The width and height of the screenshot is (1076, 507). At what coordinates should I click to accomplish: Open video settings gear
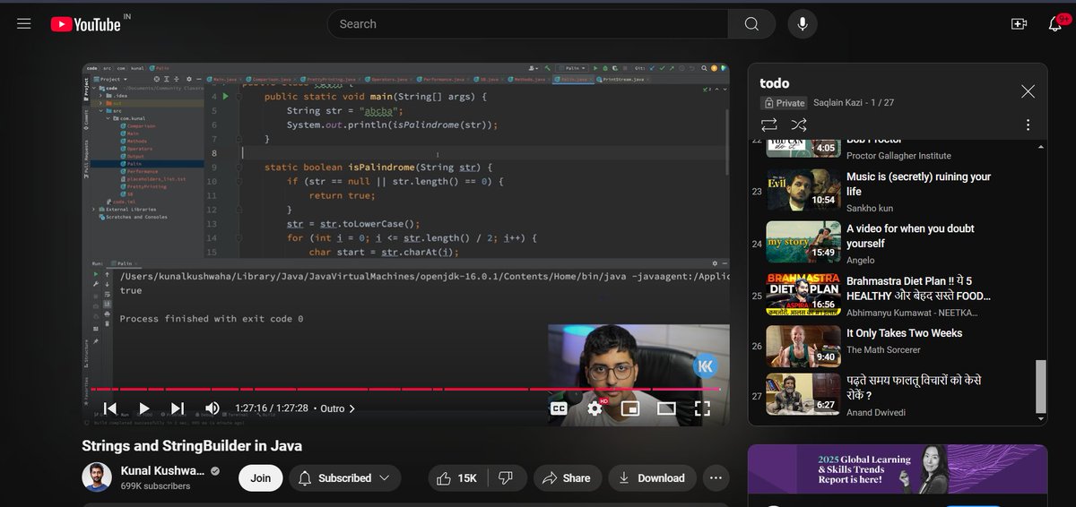pyautogui.click(x=594, y=408)
